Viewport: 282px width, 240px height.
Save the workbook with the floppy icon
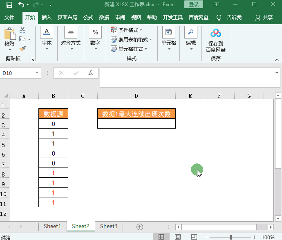(9, 5)
